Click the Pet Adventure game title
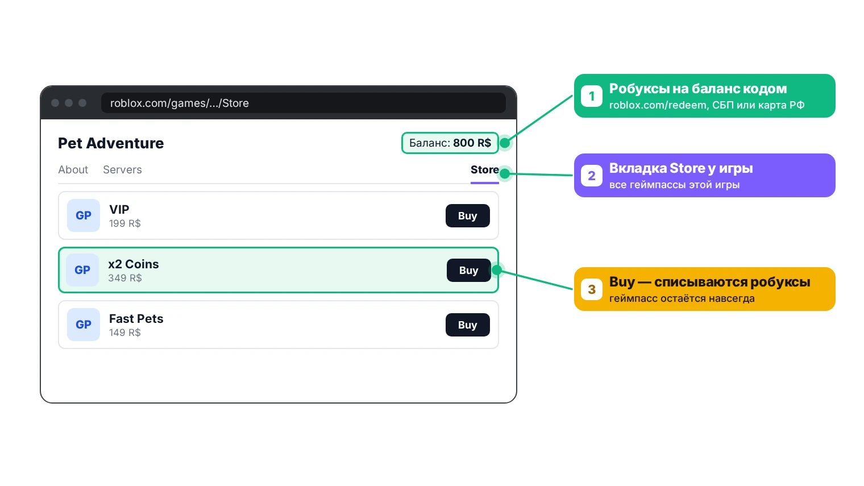This screenshot has height=486, width=864. coord(111,143)
